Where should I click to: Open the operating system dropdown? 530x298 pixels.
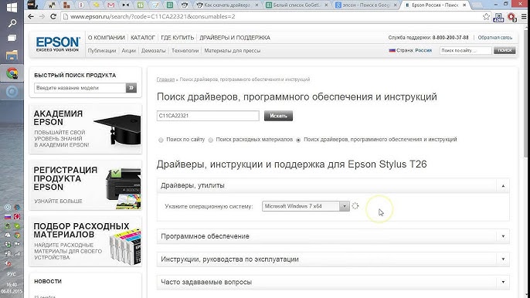pyautogui.click(x=306, y=206)
